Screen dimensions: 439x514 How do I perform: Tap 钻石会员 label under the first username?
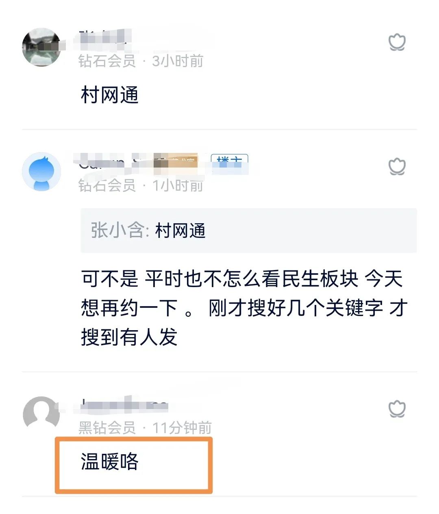[x=107, y=61]
